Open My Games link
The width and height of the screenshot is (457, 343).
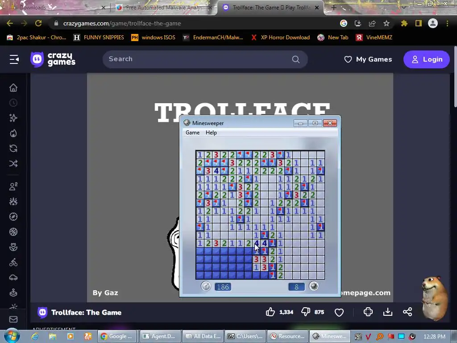[368, 59]
